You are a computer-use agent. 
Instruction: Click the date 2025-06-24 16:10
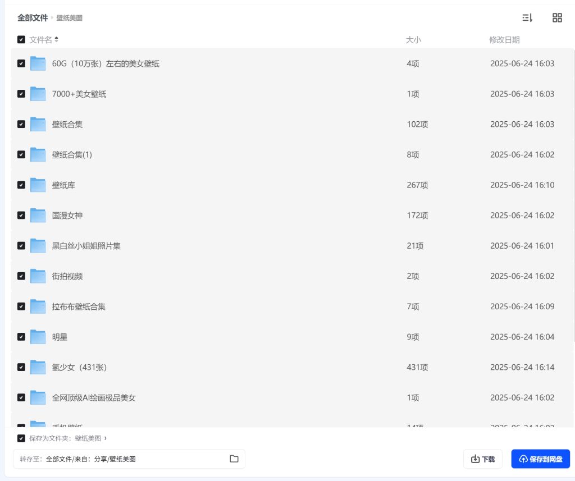click(x=522, y=185)
